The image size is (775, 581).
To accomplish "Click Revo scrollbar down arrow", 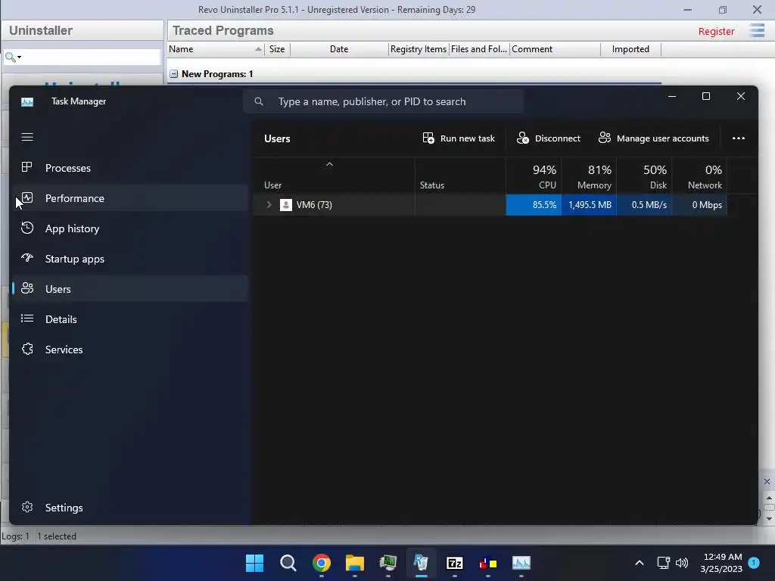I will tap(769, 519).
